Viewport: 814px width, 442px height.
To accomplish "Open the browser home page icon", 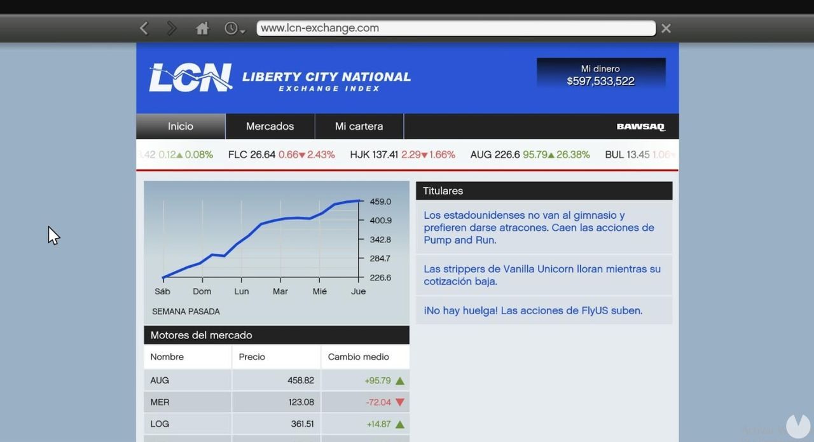I will pos(202,28).
